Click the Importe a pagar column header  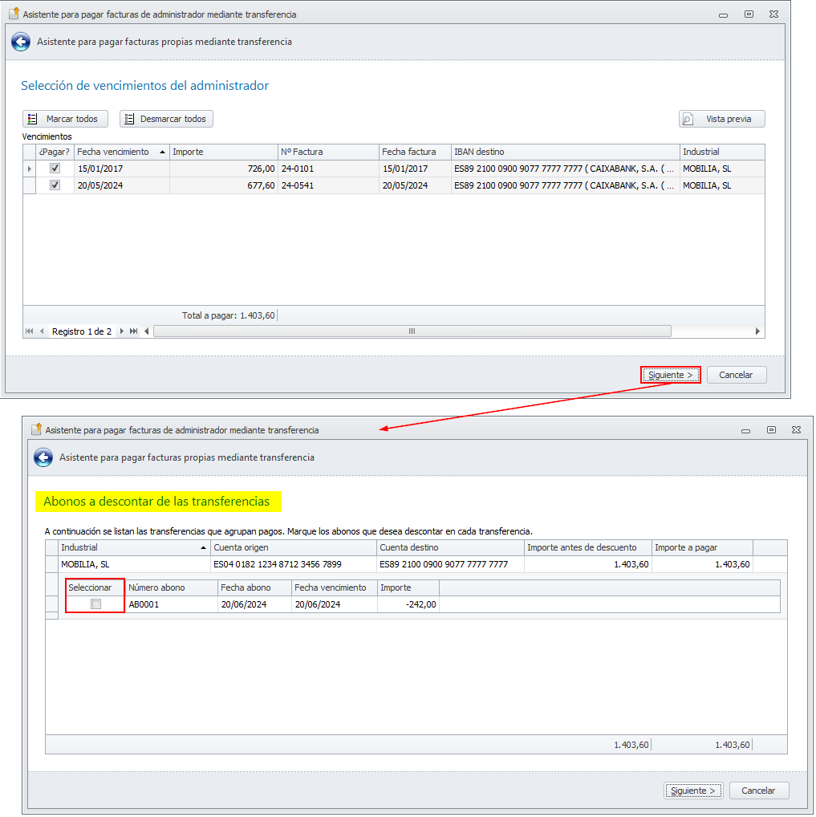pos(702,547)
